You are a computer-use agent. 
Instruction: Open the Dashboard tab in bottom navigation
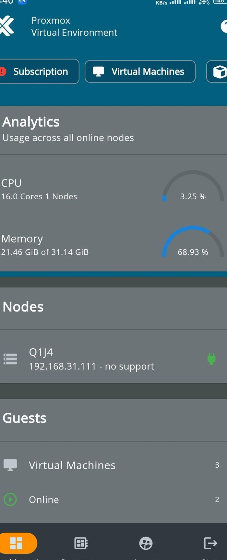tap(17, 543)
